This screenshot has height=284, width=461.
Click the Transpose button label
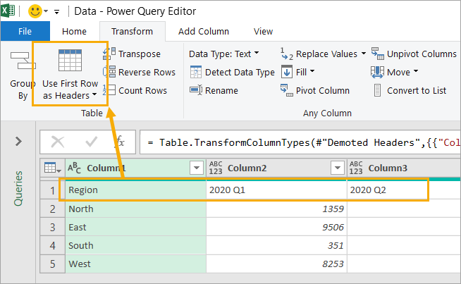tap(140, 54)
